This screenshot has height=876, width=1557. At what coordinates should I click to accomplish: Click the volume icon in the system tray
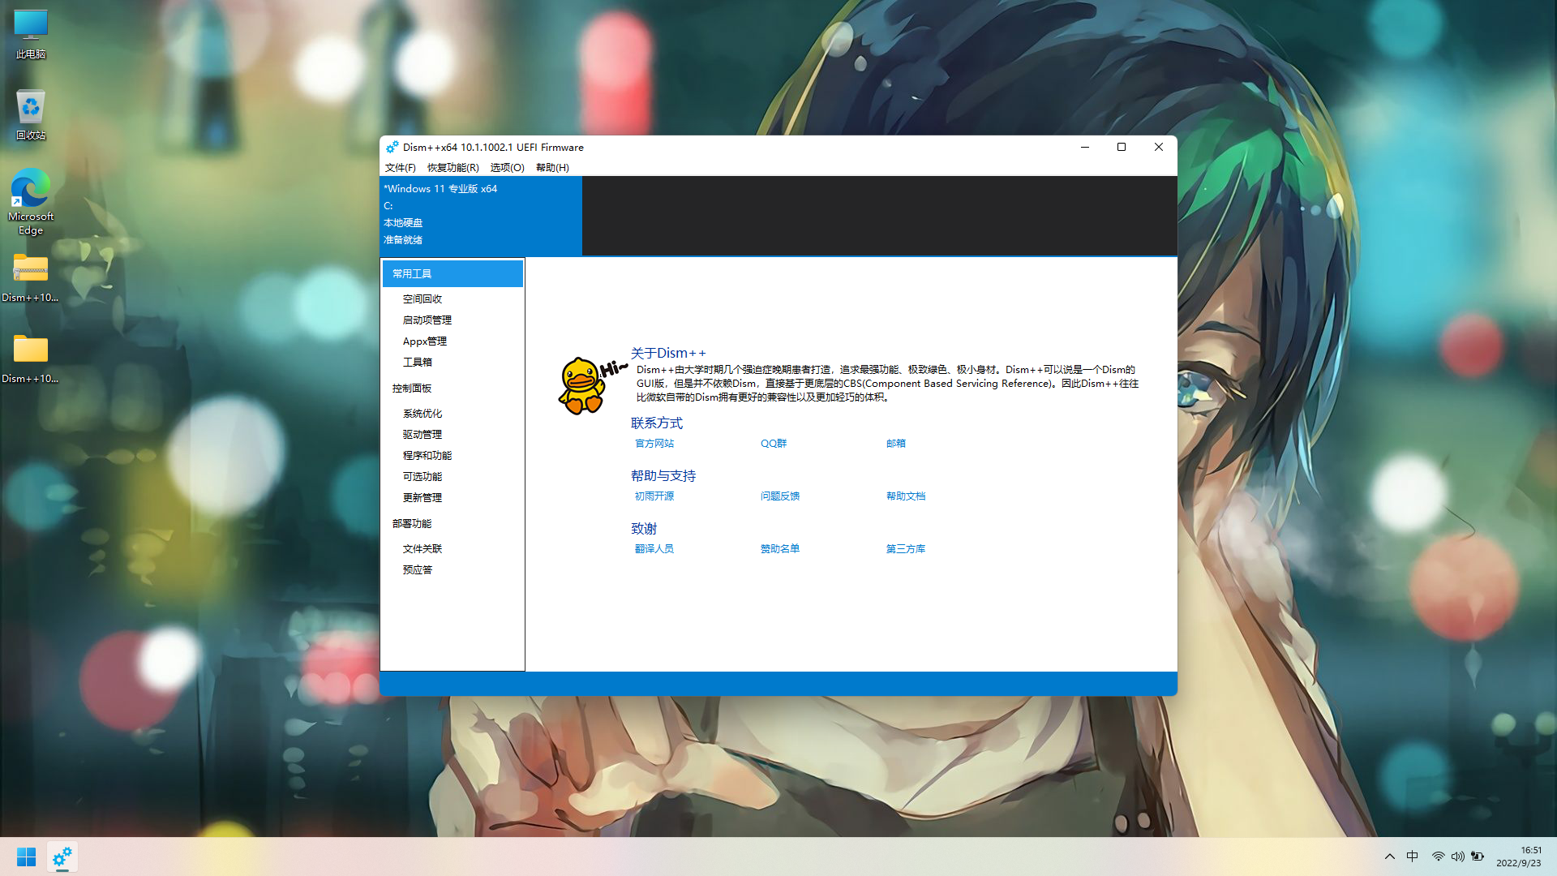point(1457,857)
